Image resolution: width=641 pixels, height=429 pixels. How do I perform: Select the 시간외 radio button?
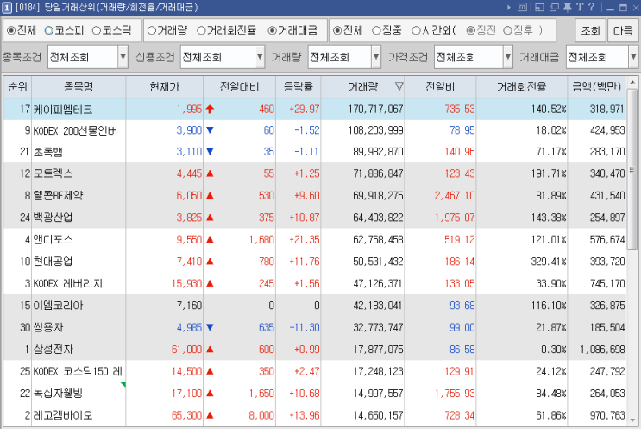pos(416,30)
